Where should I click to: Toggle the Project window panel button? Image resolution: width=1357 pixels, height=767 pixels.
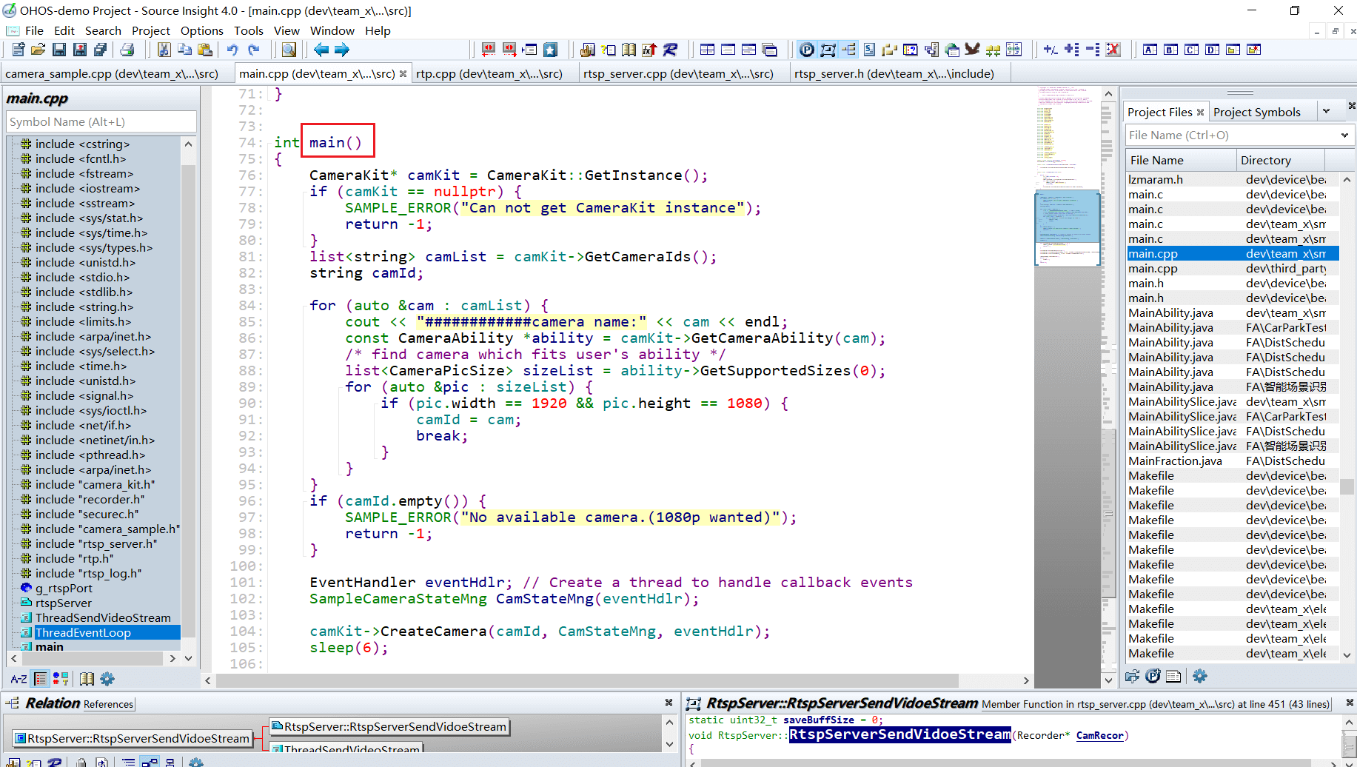[807, 50]
